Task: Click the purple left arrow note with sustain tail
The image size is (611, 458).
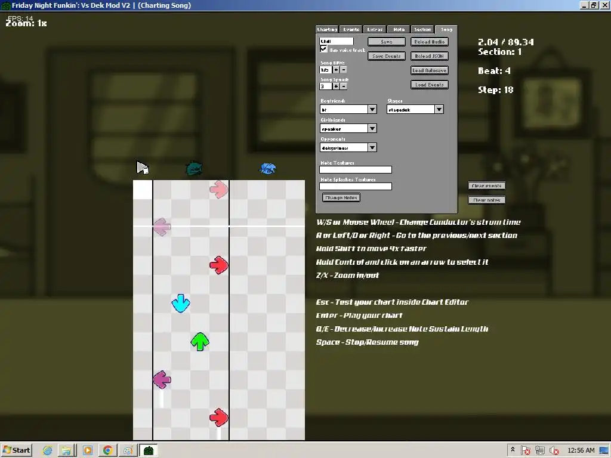Action: point(162,380)
